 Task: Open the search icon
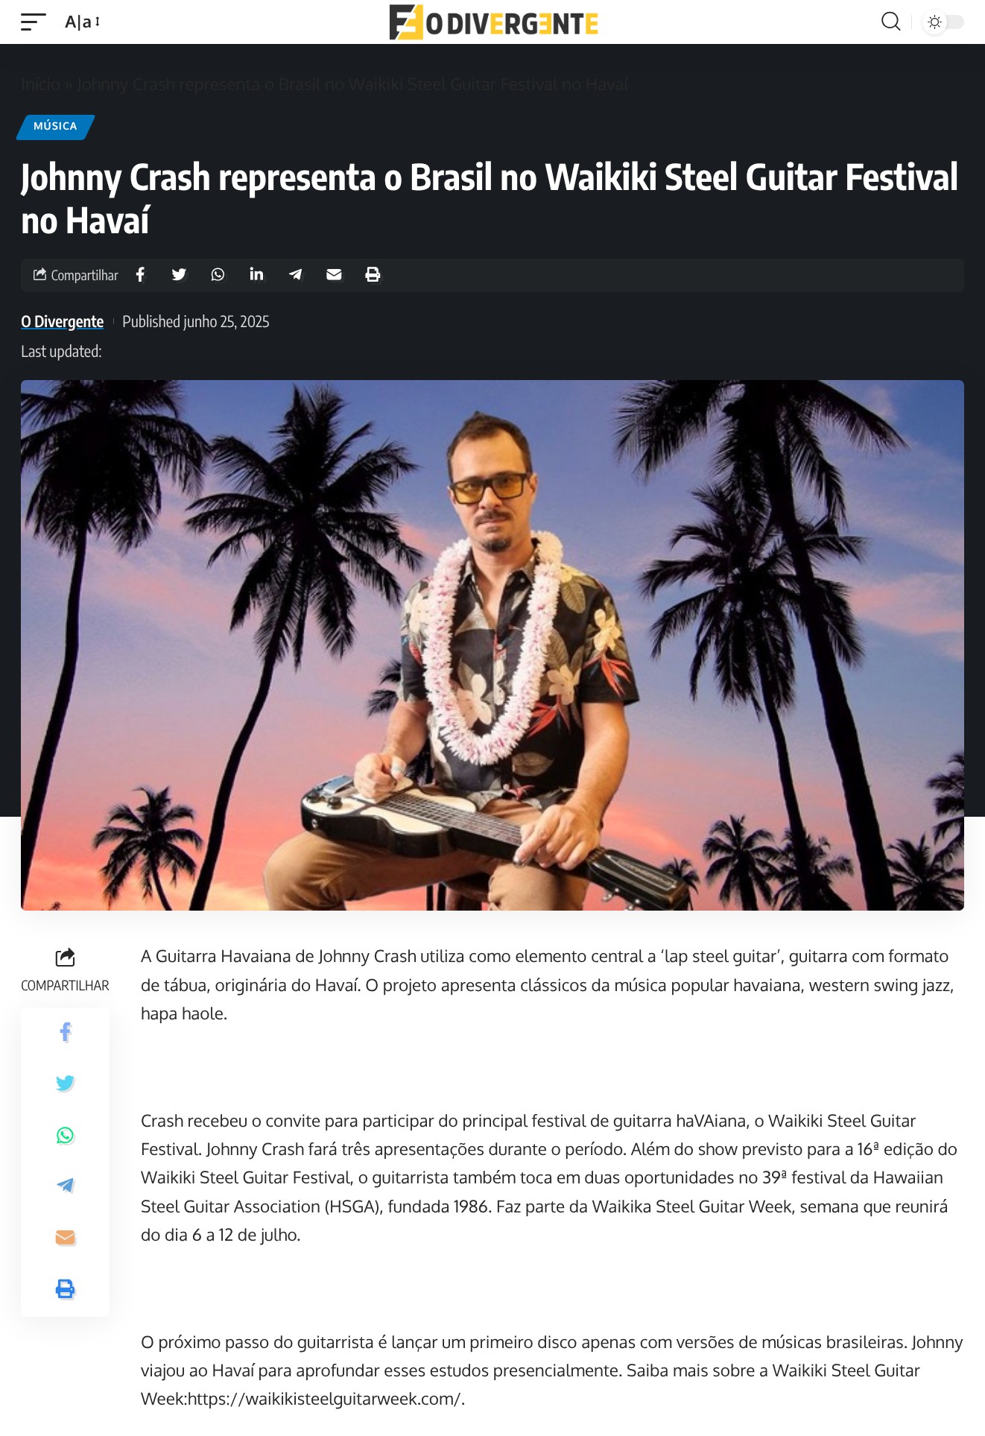tap(890, 22)
